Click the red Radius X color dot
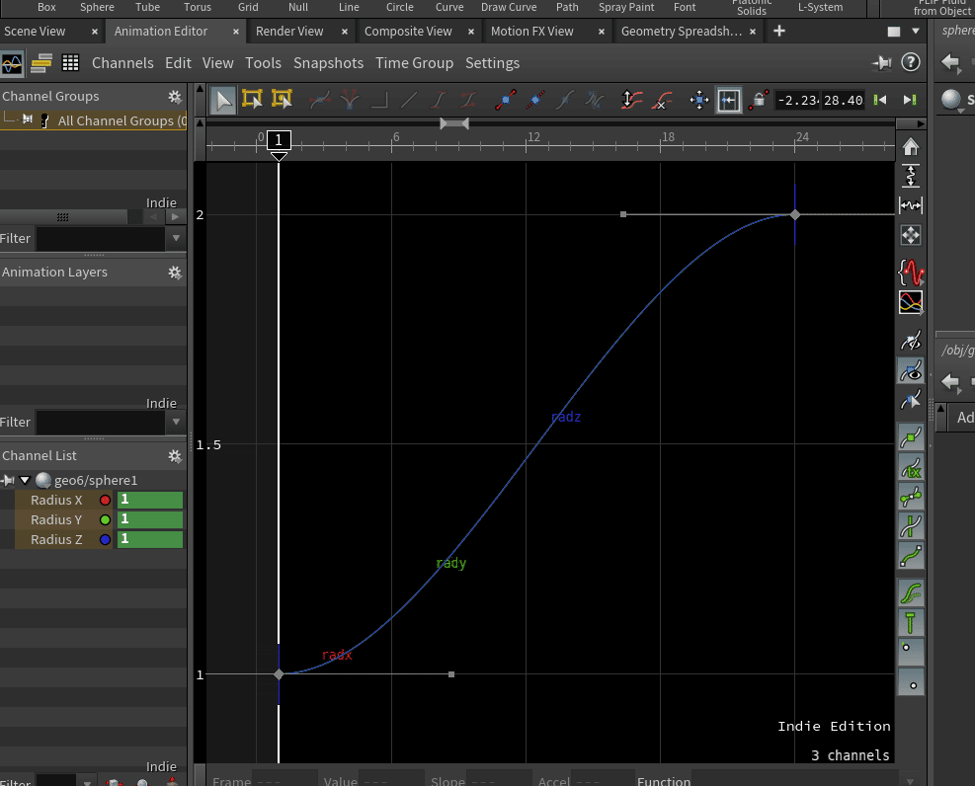Viewport: 975px width, 786px height. [x=105, y=501]
